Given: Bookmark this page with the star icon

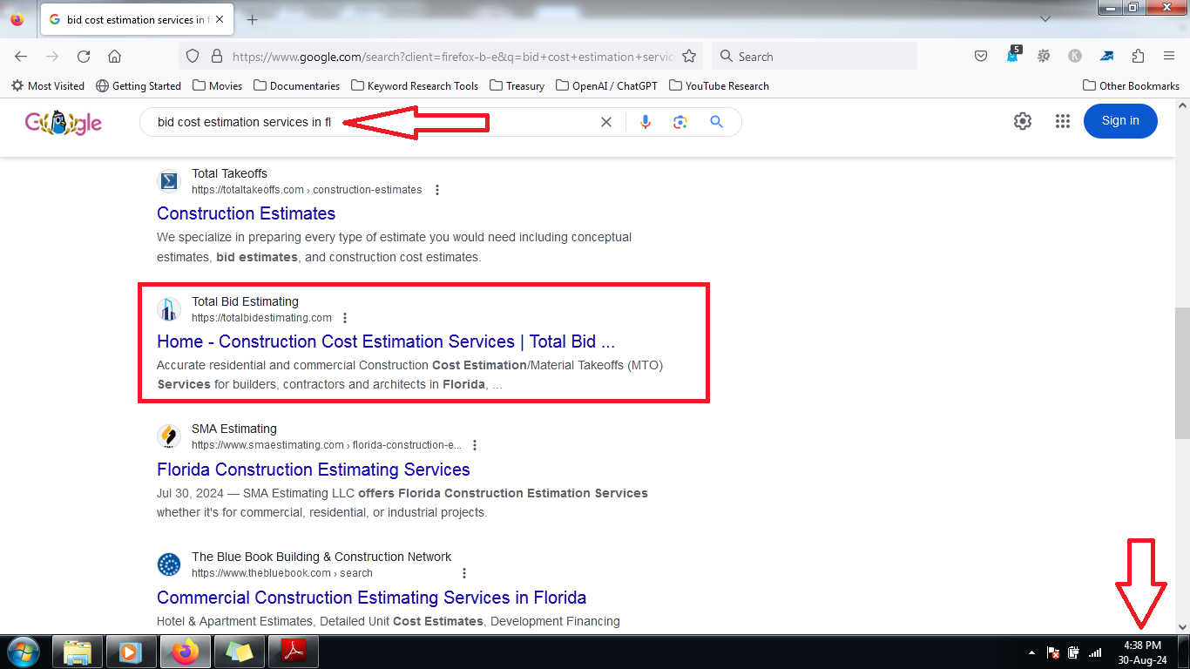Looking at the screenshot, I should point(689,57).
